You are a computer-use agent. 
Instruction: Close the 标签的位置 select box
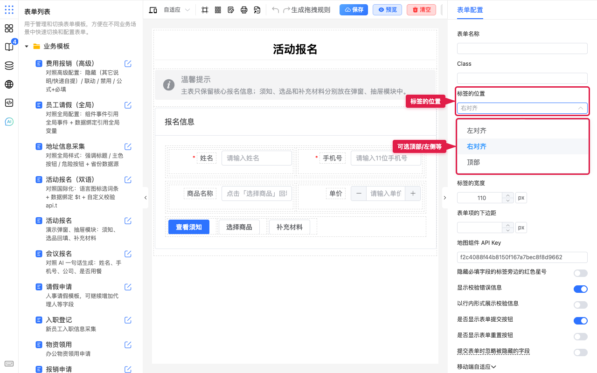pyautogui.click(x=522, y=108)
